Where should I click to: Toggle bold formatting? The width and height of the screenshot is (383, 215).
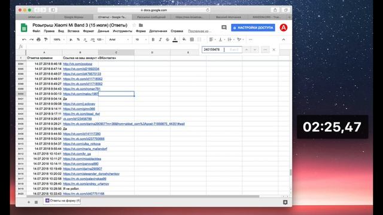[x=153, y=39]
